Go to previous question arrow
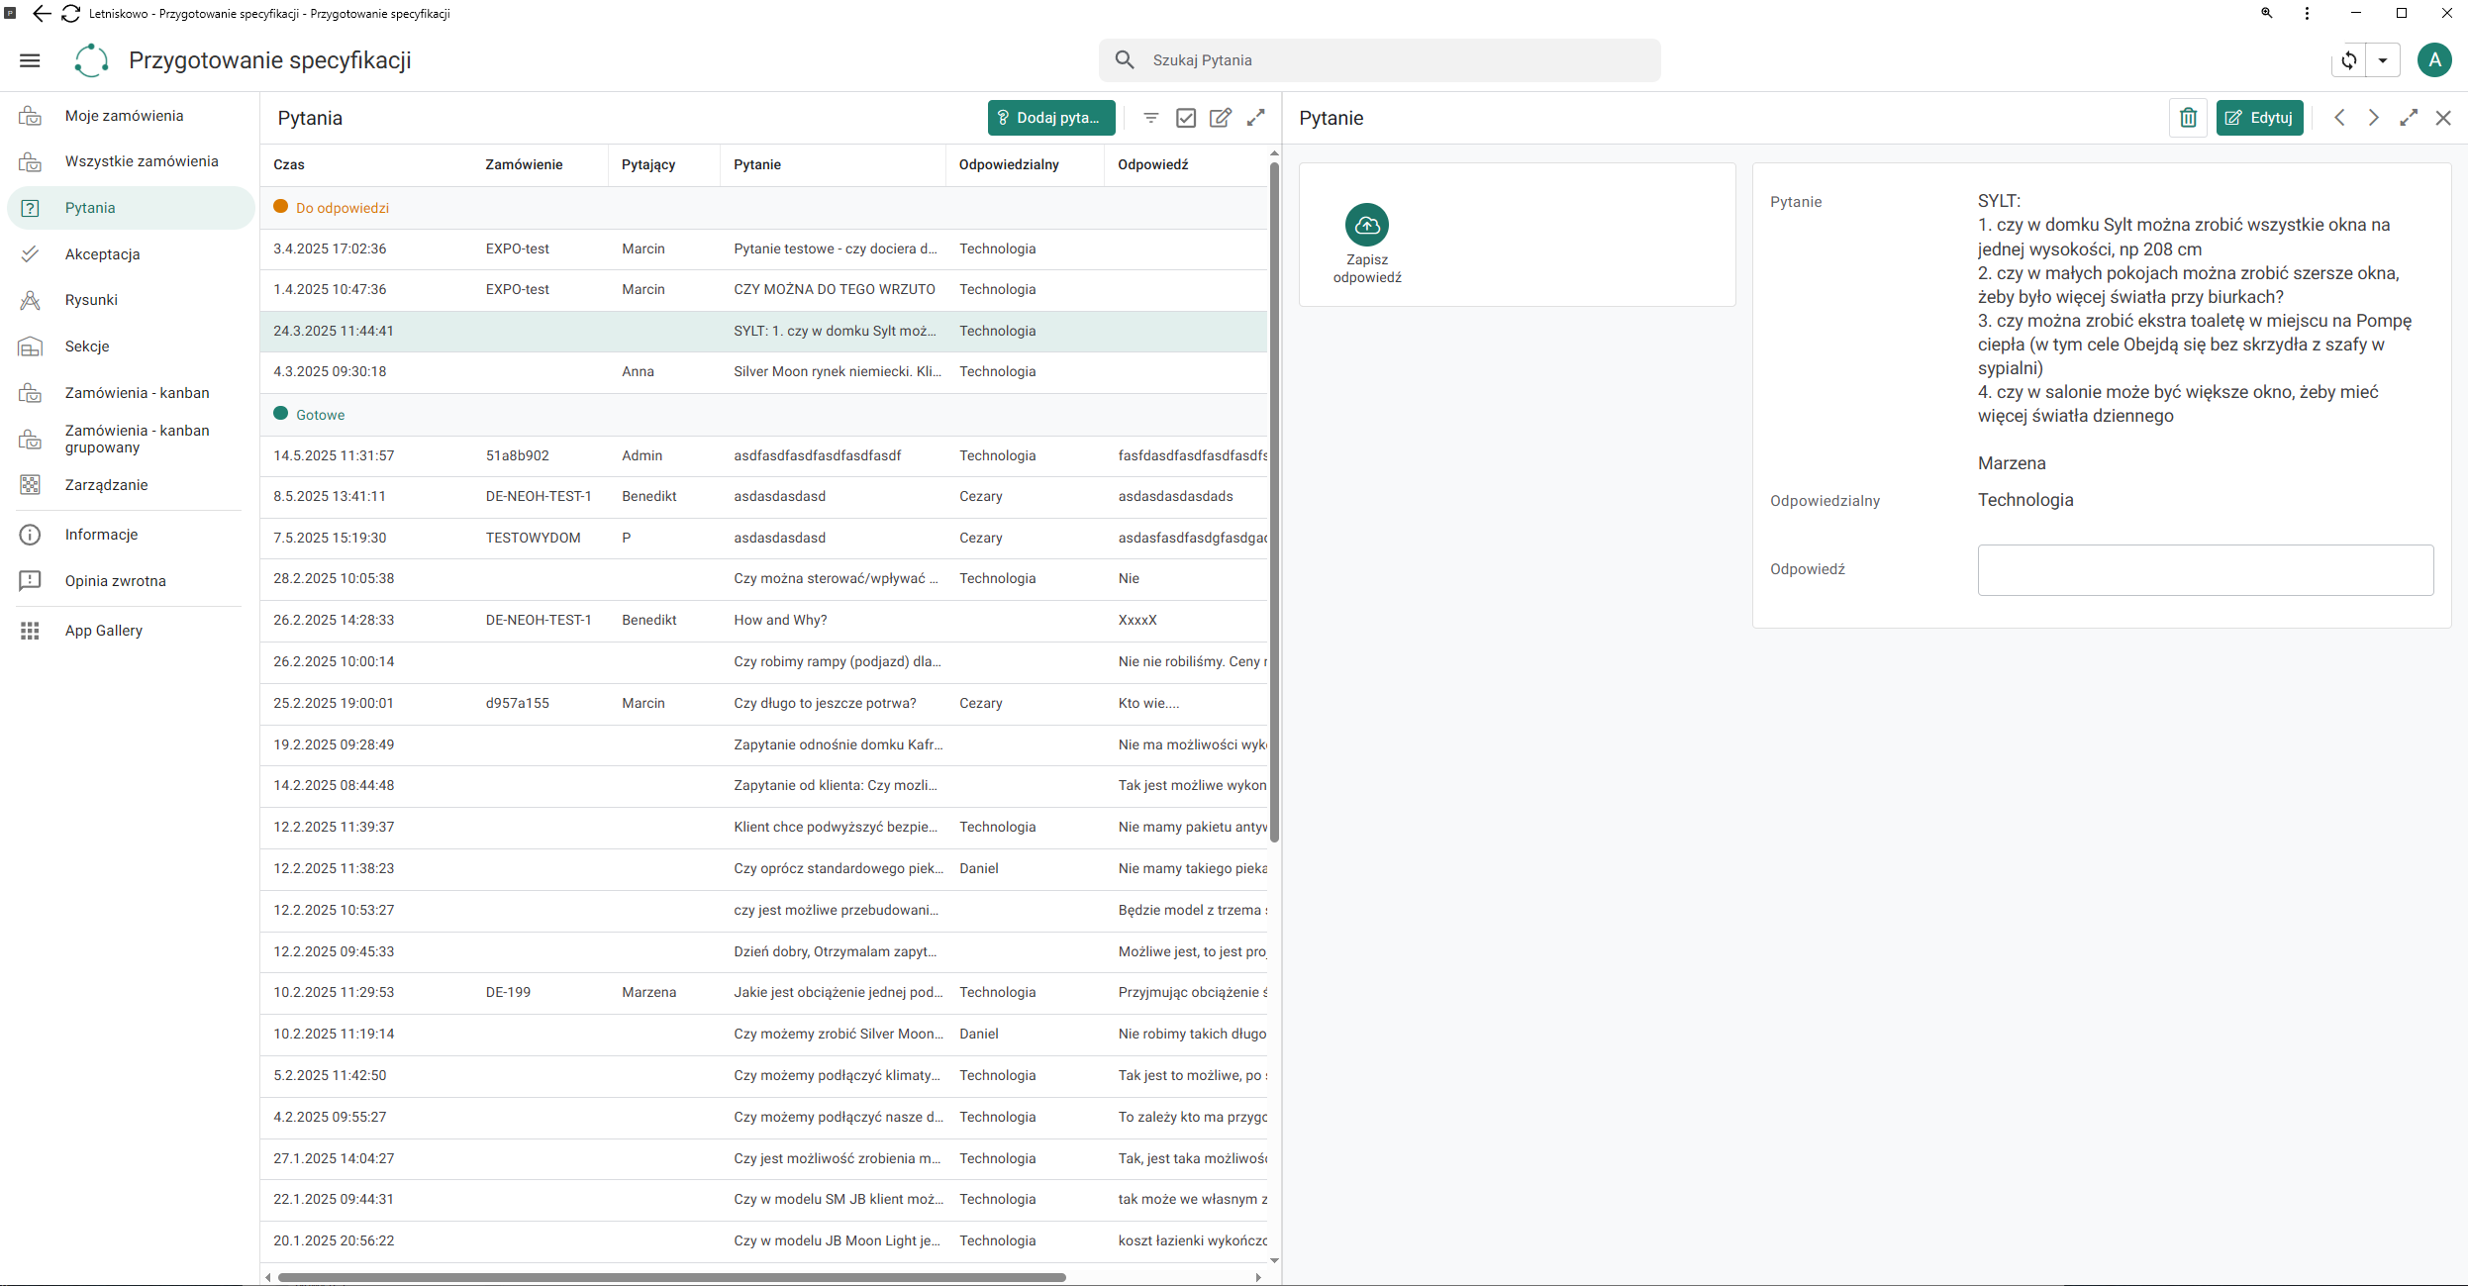2468x1286 pixels. [2339, 118]
